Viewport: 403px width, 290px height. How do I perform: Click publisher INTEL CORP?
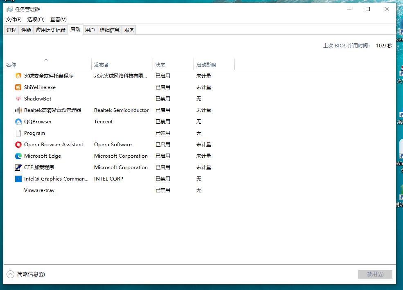tap(108, 179)
